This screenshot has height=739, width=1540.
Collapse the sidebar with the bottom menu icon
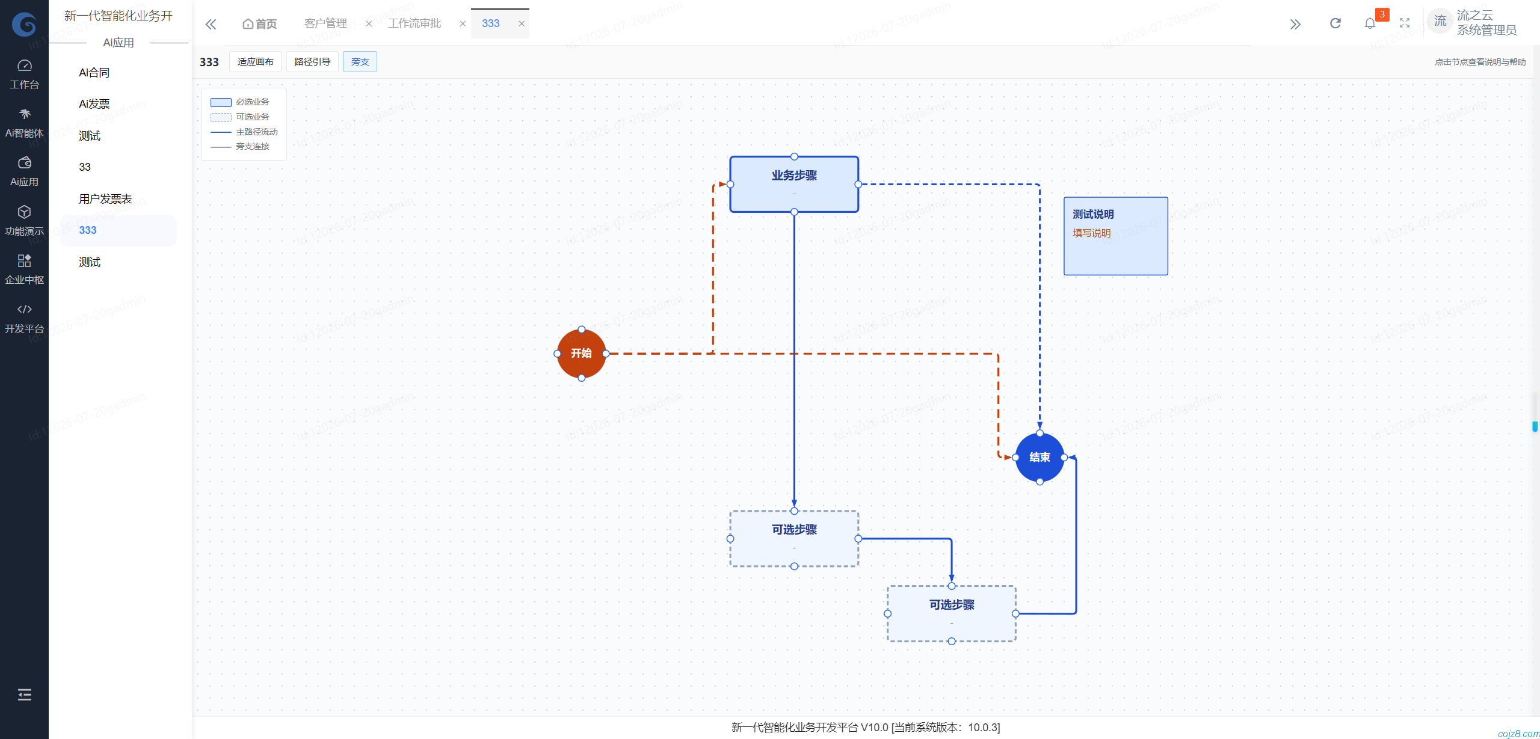pos(24,695)
